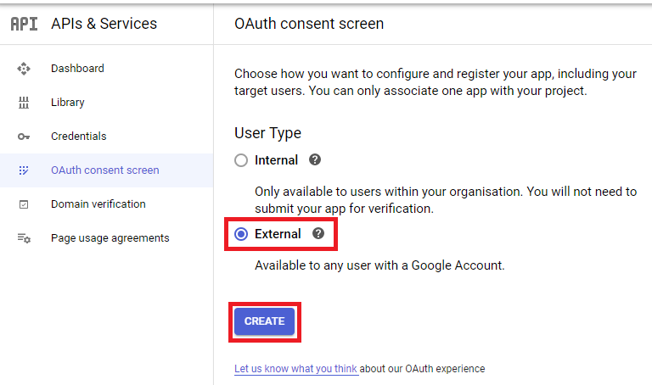Open the help tooltip icon beside External
The height and width of the screenshot is (385, 652).
click(318, 233)
